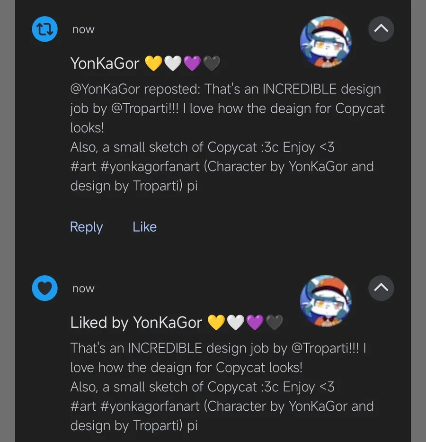Open #yonkagorfanart hashtag in the repost notification
Image resolution: width=426 pixels, height=442 pixels.
pos(151,167)
